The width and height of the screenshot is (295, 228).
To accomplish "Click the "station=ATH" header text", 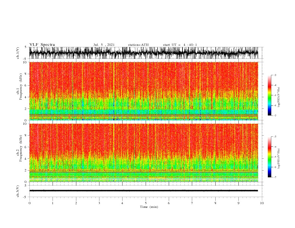I will (x=138, y=45).
